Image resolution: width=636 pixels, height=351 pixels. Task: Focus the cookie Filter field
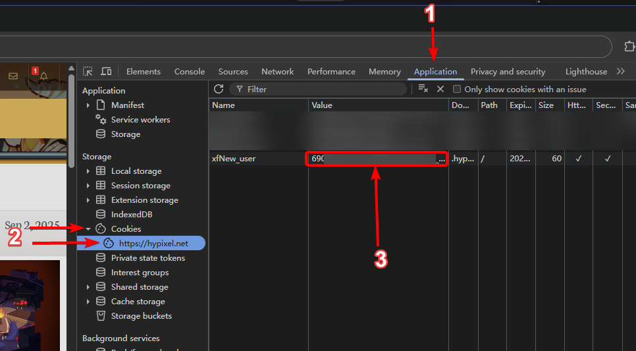click(318, 90)
